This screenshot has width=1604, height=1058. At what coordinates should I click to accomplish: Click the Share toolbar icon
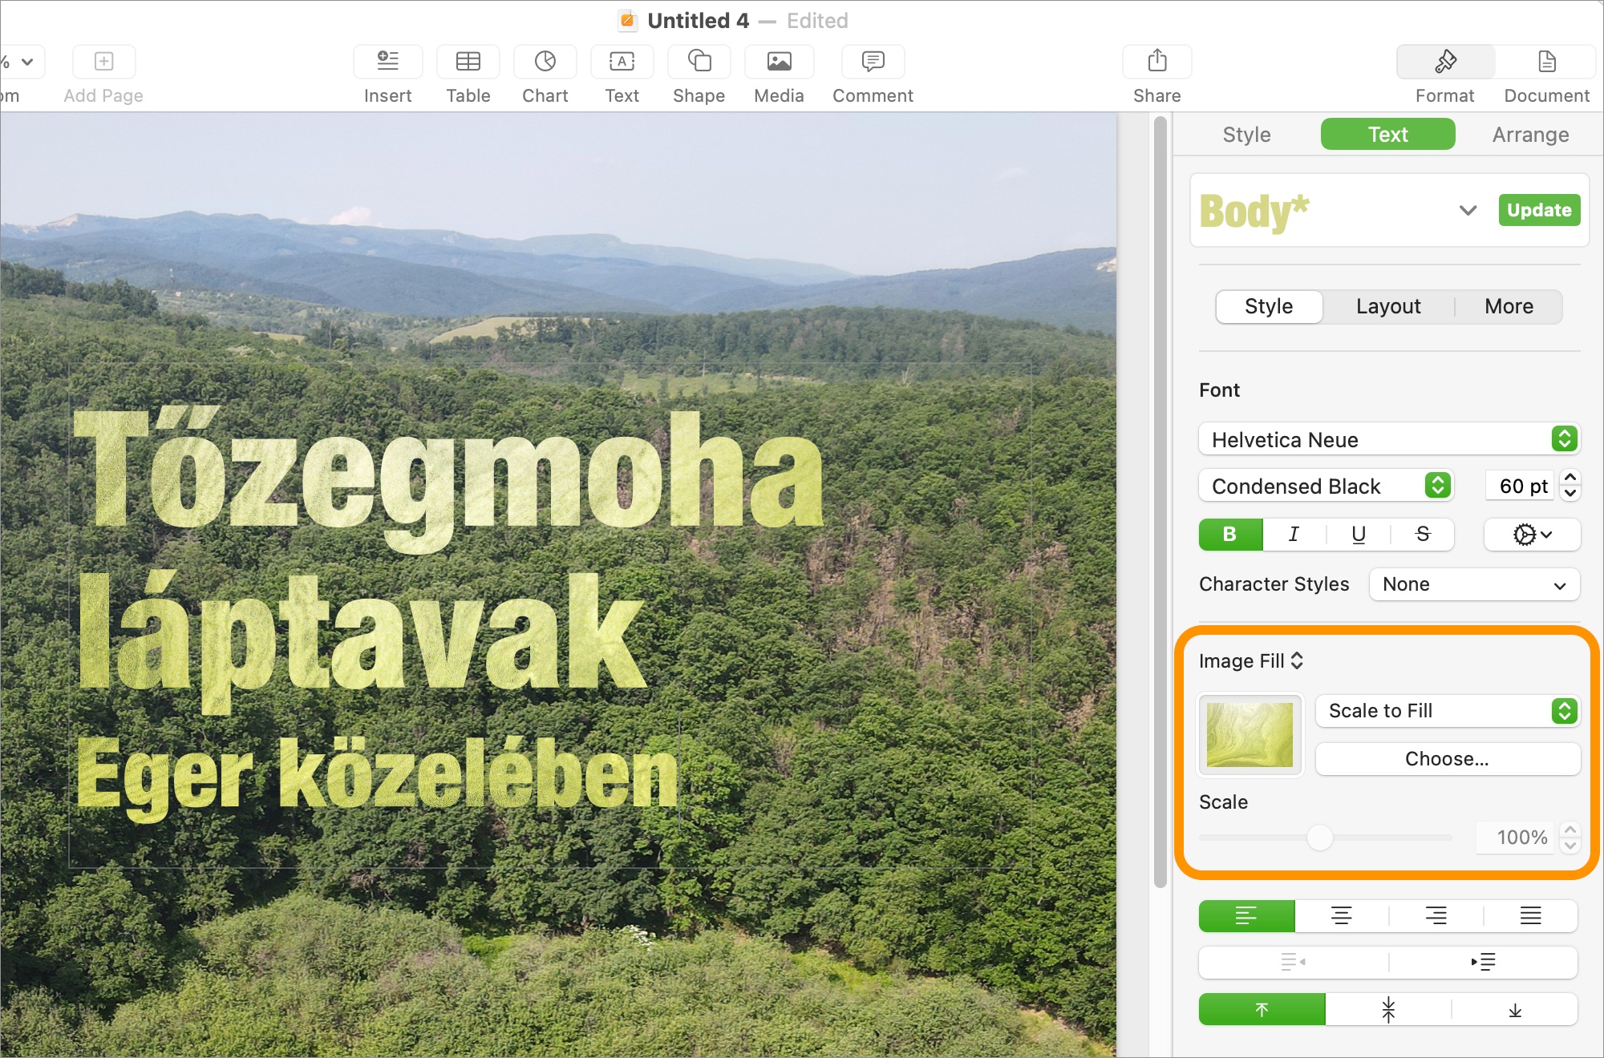[1157, 62]
